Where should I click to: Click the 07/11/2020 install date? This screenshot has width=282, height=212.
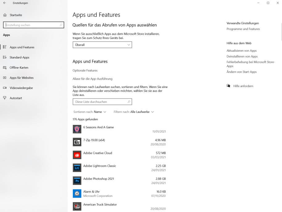click(158, 196)
